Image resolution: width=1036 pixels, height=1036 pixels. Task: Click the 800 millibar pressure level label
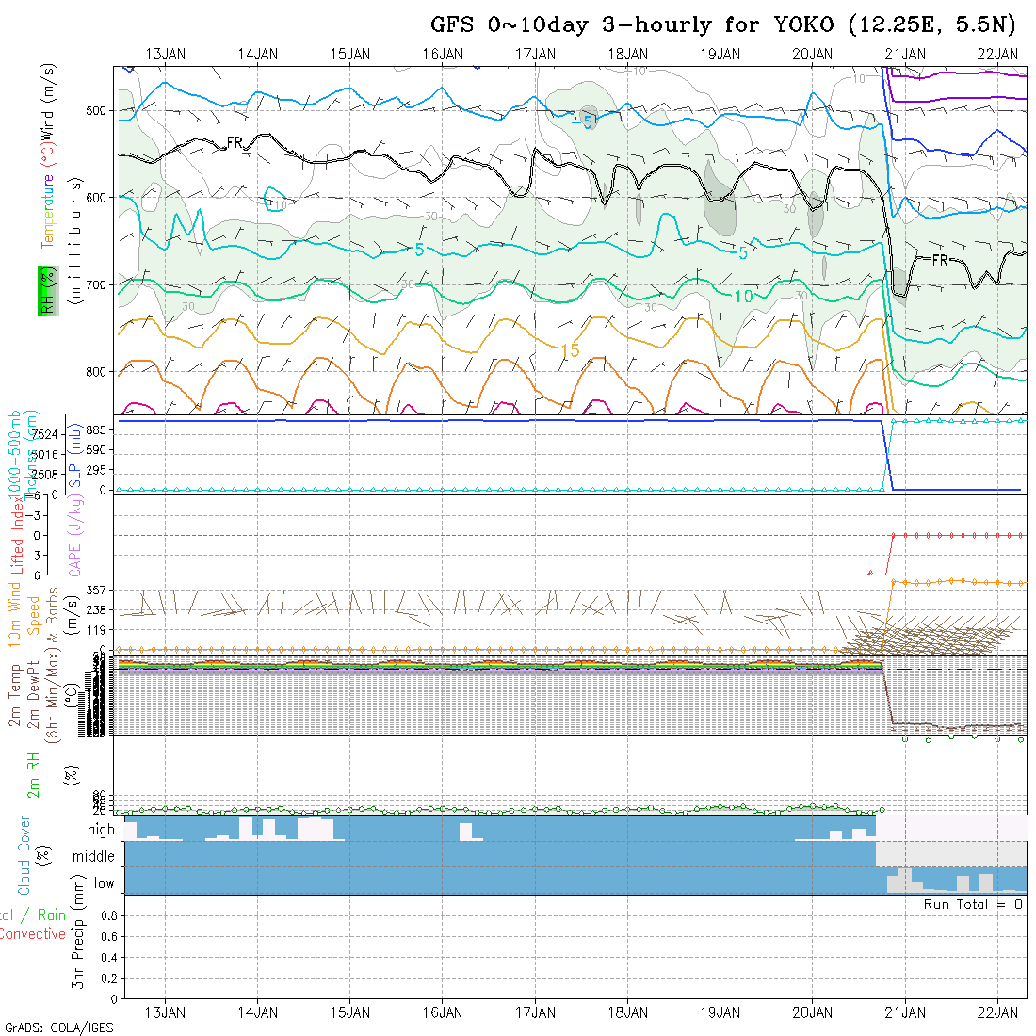coord(96,372)
